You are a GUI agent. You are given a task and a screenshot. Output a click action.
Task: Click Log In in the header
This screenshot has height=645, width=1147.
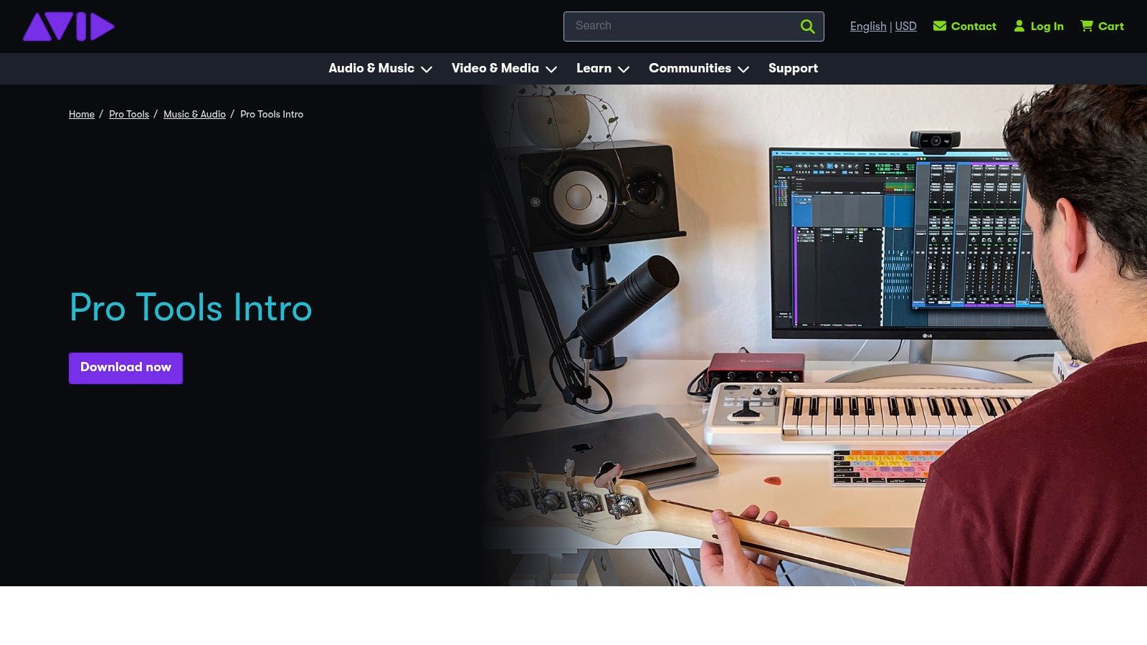click(1047, 26)
